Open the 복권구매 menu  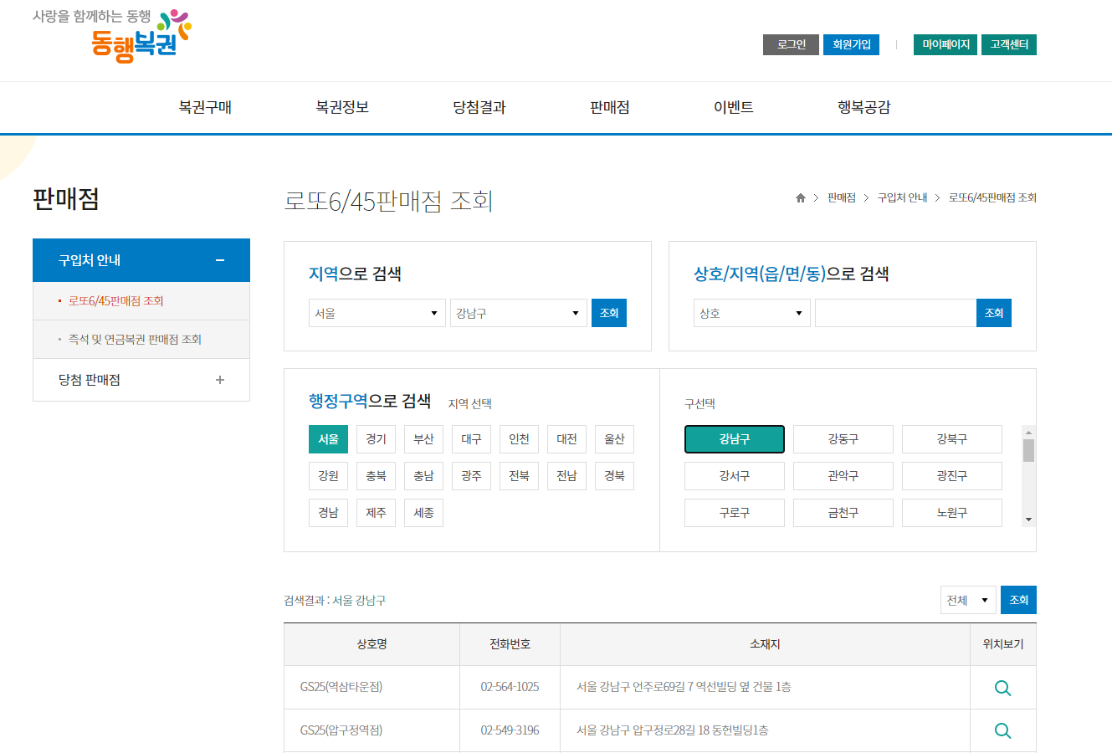coord(205,107)
